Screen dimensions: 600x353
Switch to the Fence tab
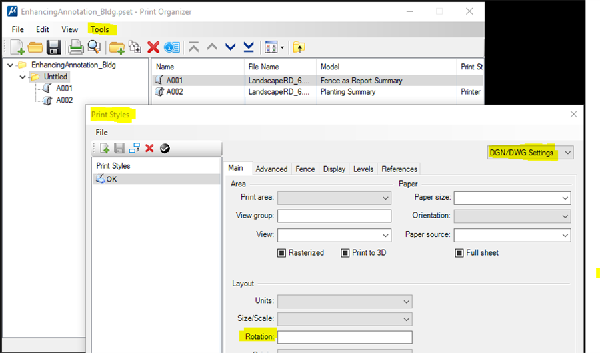click(305, 169)
